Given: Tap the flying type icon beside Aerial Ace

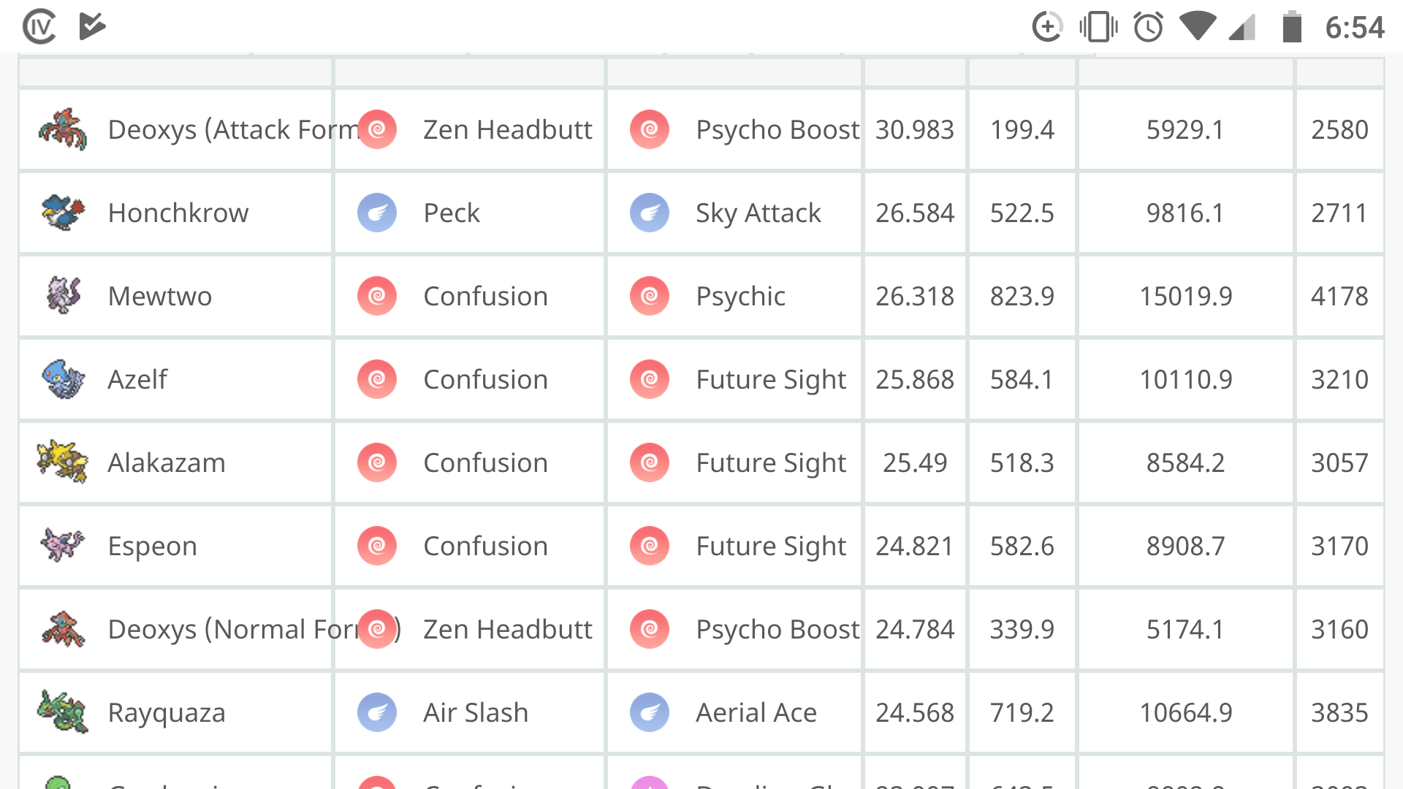Looking at the screenshot, I should 650,712.
